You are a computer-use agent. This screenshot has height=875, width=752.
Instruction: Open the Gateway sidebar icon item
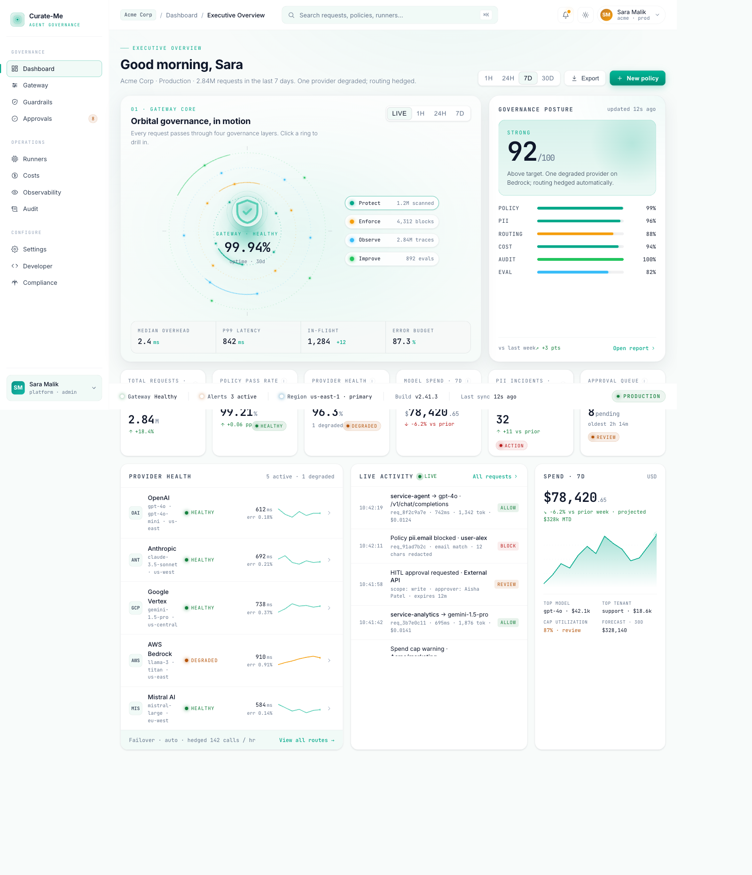(15, 86)
